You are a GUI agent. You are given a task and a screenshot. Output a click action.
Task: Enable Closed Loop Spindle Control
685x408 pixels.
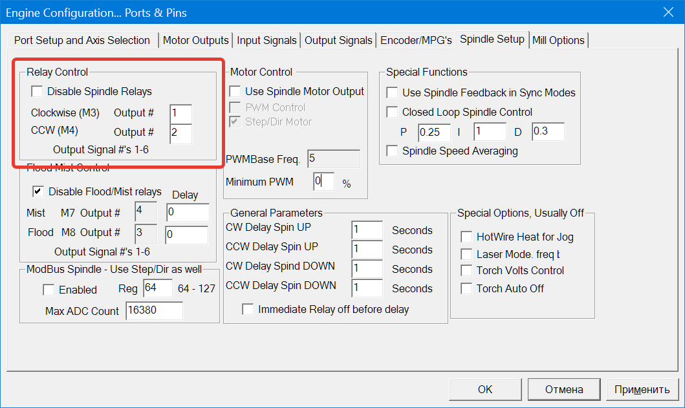click(x=392, y=113)
